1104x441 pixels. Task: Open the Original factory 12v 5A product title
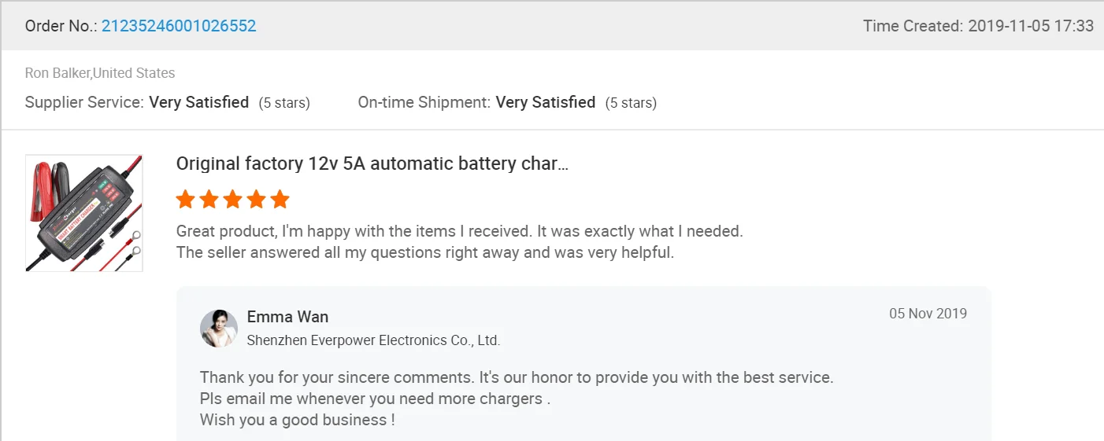coord(372,164)
